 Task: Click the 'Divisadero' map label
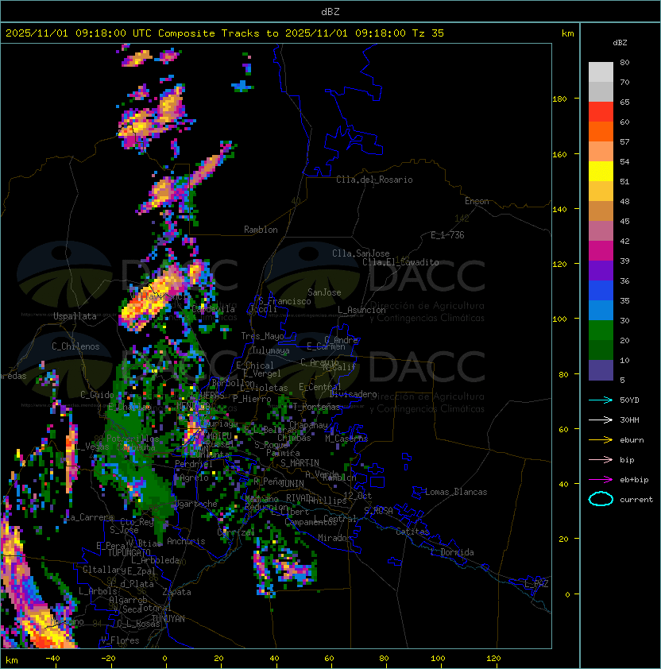(353, 394)
